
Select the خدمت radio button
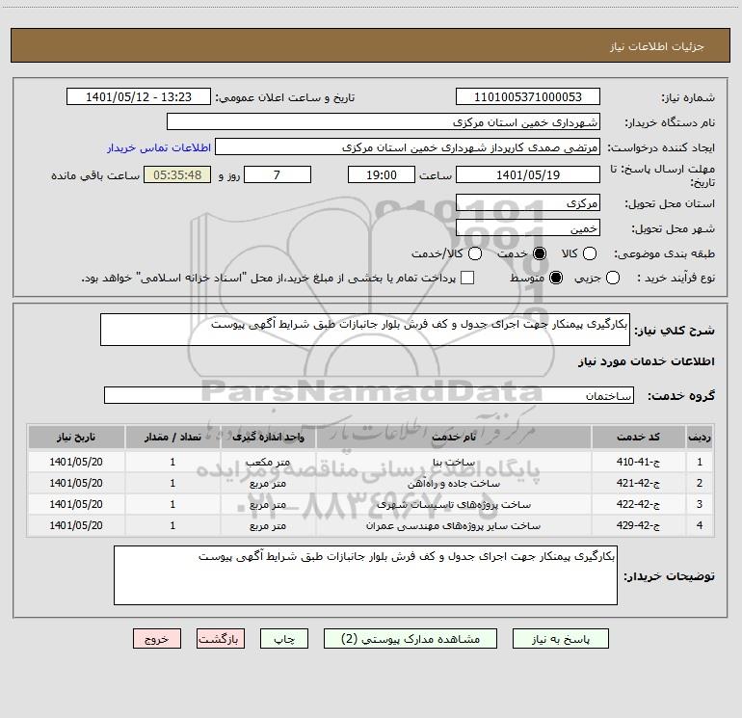click(x=539, y=253)
